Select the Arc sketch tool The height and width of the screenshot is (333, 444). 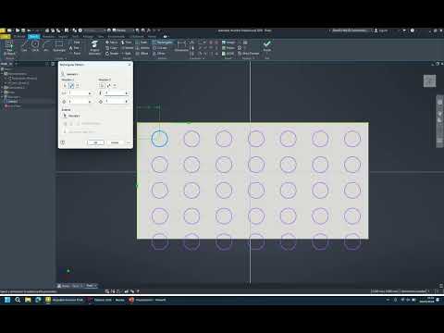(x=46, y=46)
